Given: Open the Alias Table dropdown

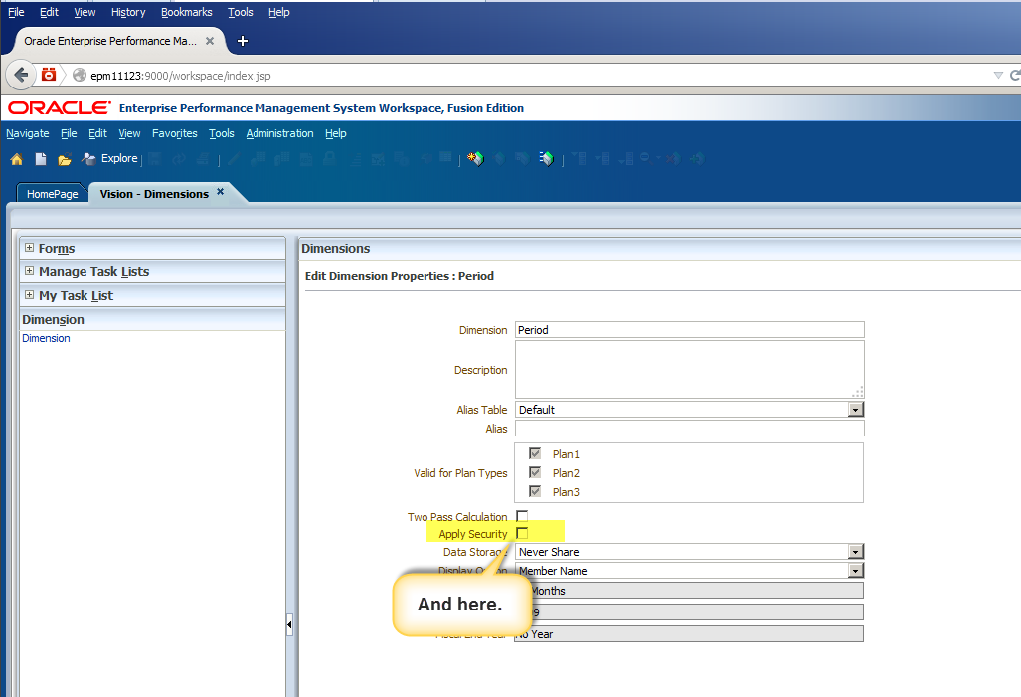Looking at the screenshot, I should coord(856,410).
